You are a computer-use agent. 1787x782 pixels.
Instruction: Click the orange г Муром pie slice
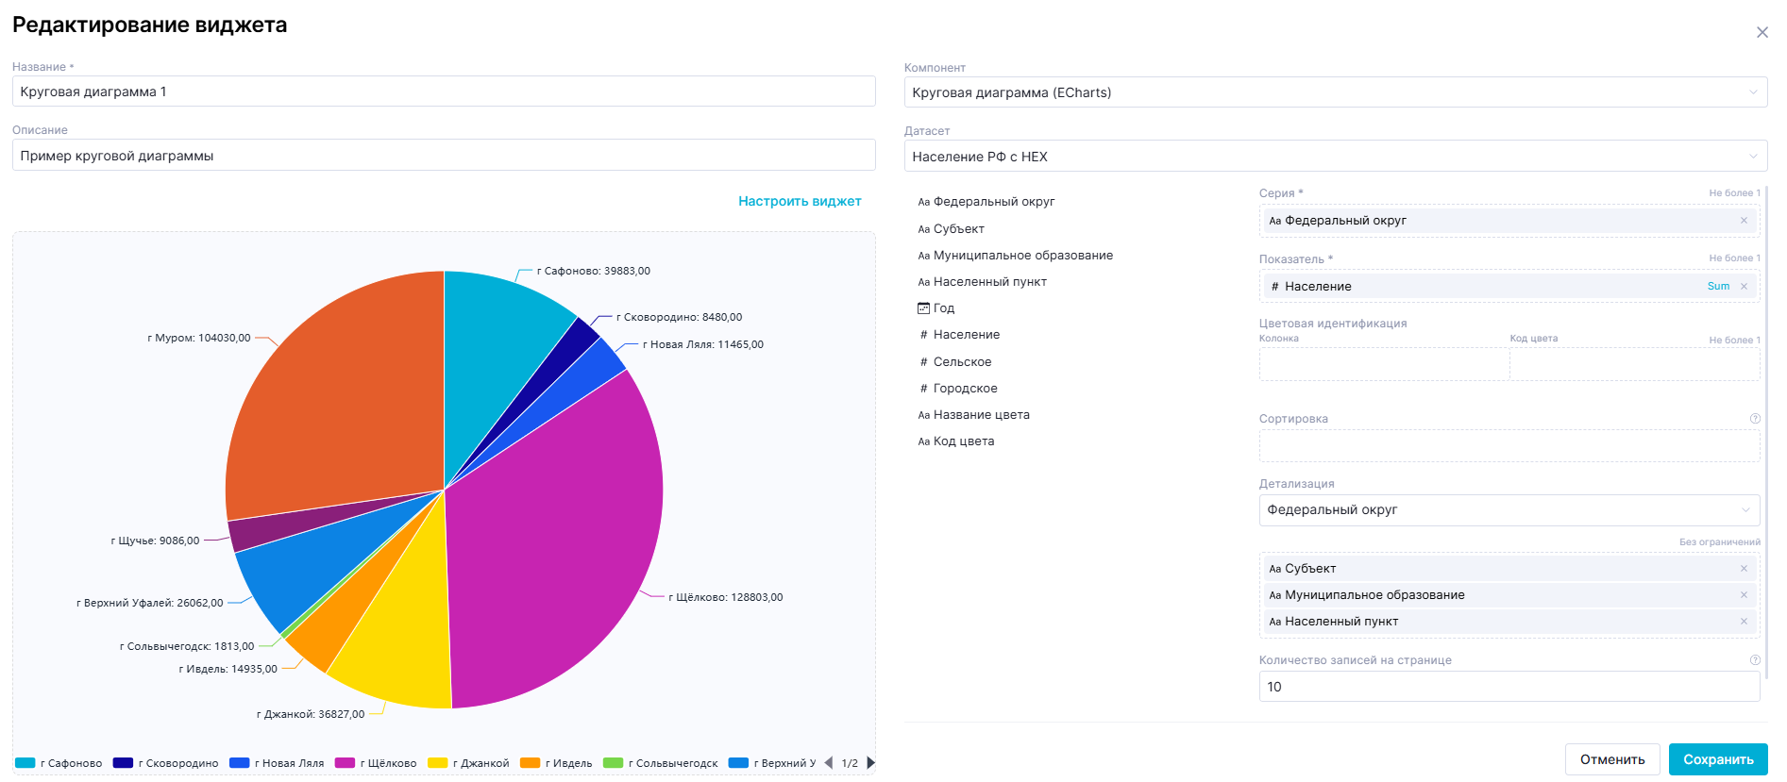[340, 396]
